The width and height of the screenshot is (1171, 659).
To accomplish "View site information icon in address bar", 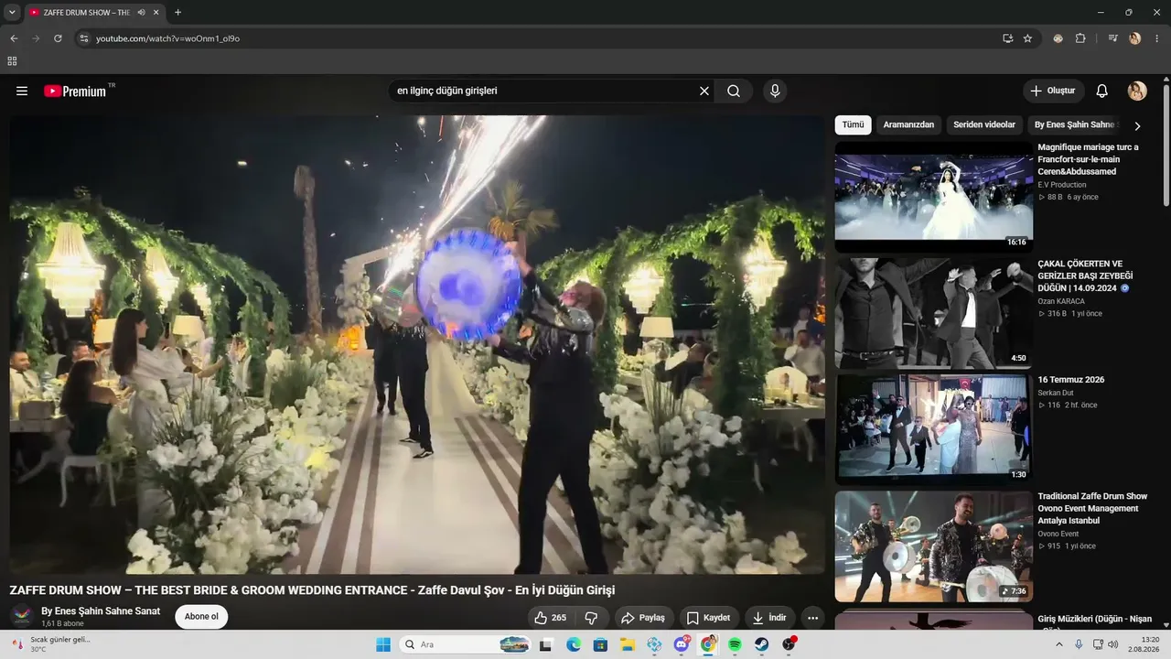I will pos(84,38).
